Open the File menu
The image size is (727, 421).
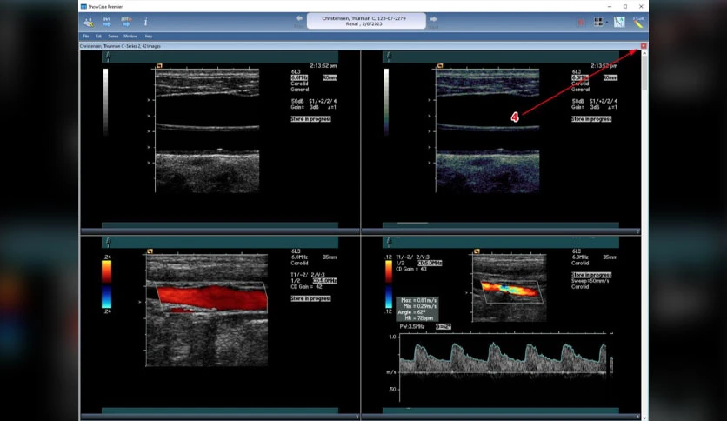point(86,37)
